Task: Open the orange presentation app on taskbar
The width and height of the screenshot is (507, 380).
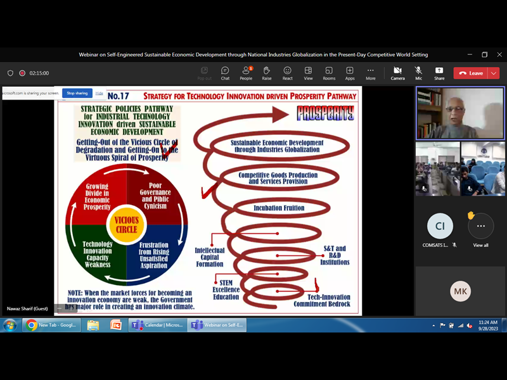Action: [x=116, y=325]
